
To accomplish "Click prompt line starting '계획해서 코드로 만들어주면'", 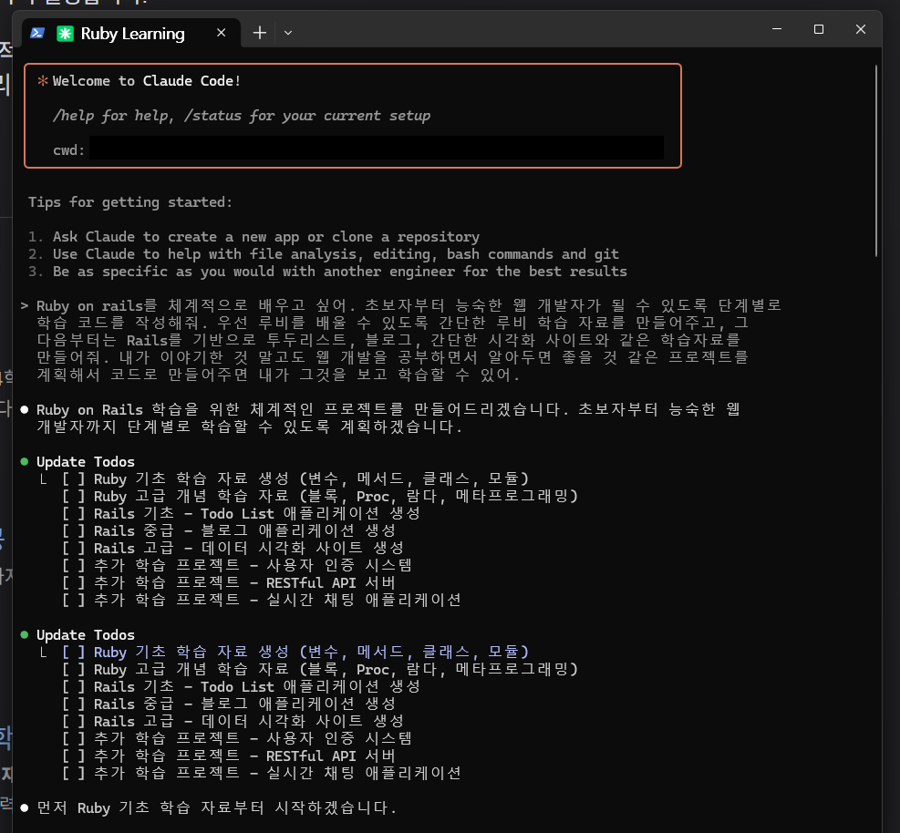I will pos(278,375).
